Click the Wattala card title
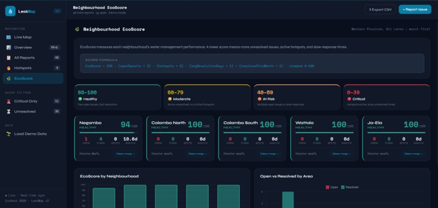Screen dimensions: 438x208 tap(304, 123)
